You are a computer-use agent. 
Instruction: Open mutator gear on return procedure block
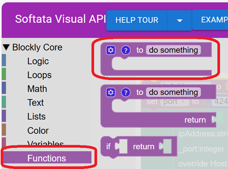[x=111, y=92]
